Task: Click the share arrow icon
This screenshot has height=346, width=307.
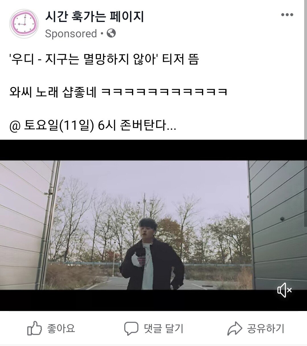Action: (235, 329)
